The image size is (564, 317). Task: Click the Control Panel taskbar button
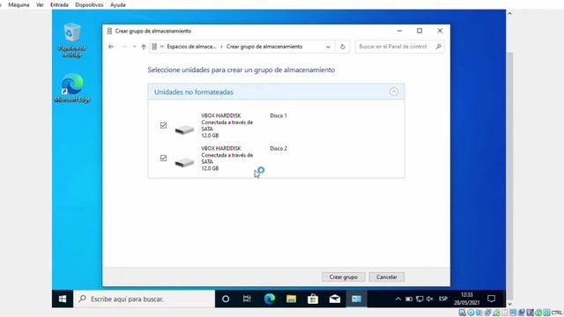(356, 299)
